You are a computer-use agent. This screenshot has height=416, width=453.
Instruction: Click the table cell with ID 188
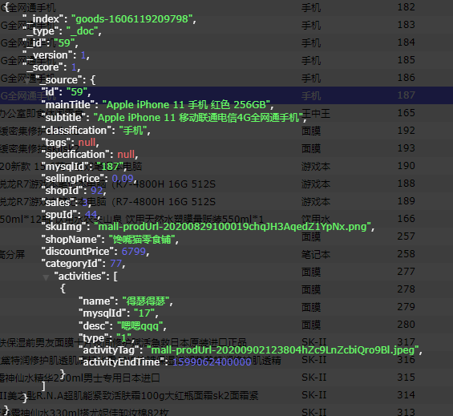point(406,184)
